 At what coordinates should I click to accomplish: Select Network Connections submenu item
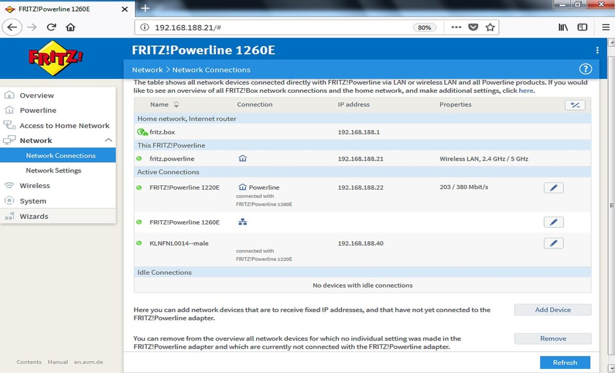click(x=58, y=155)
